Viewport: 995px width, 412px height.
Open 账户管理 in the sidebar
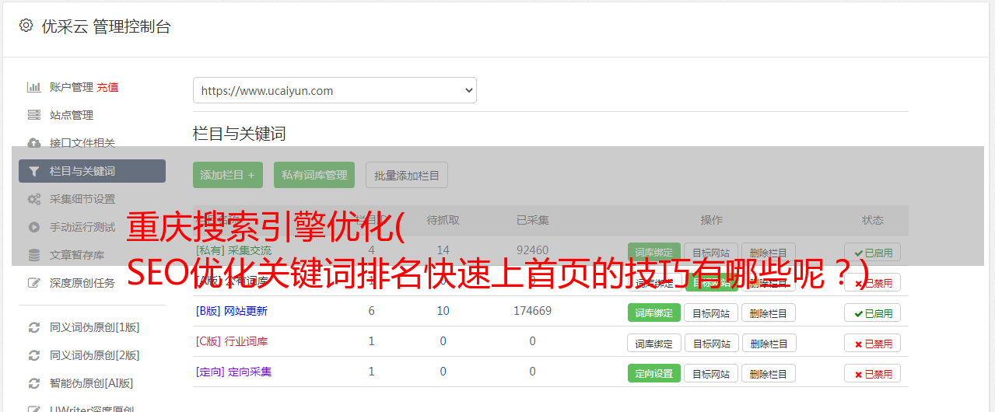click(x=72, y=87)
